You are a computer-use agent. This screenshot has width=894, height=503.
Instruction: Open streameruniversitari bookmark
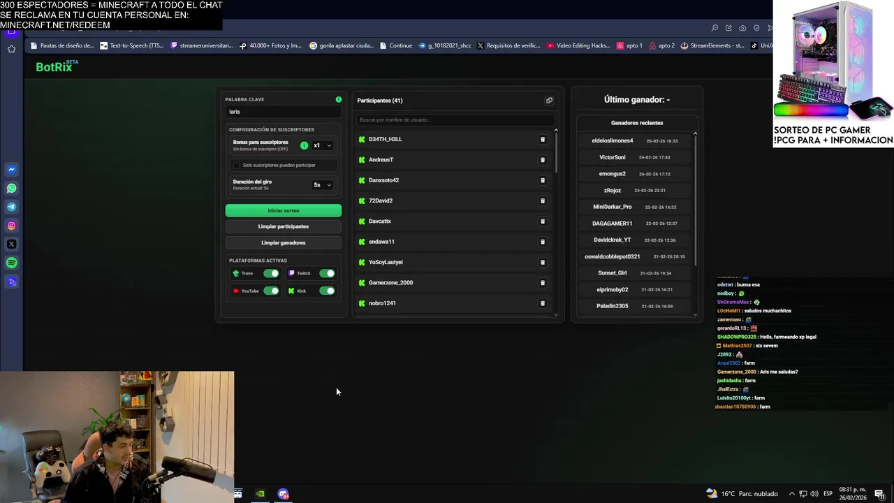pos(202,45)
